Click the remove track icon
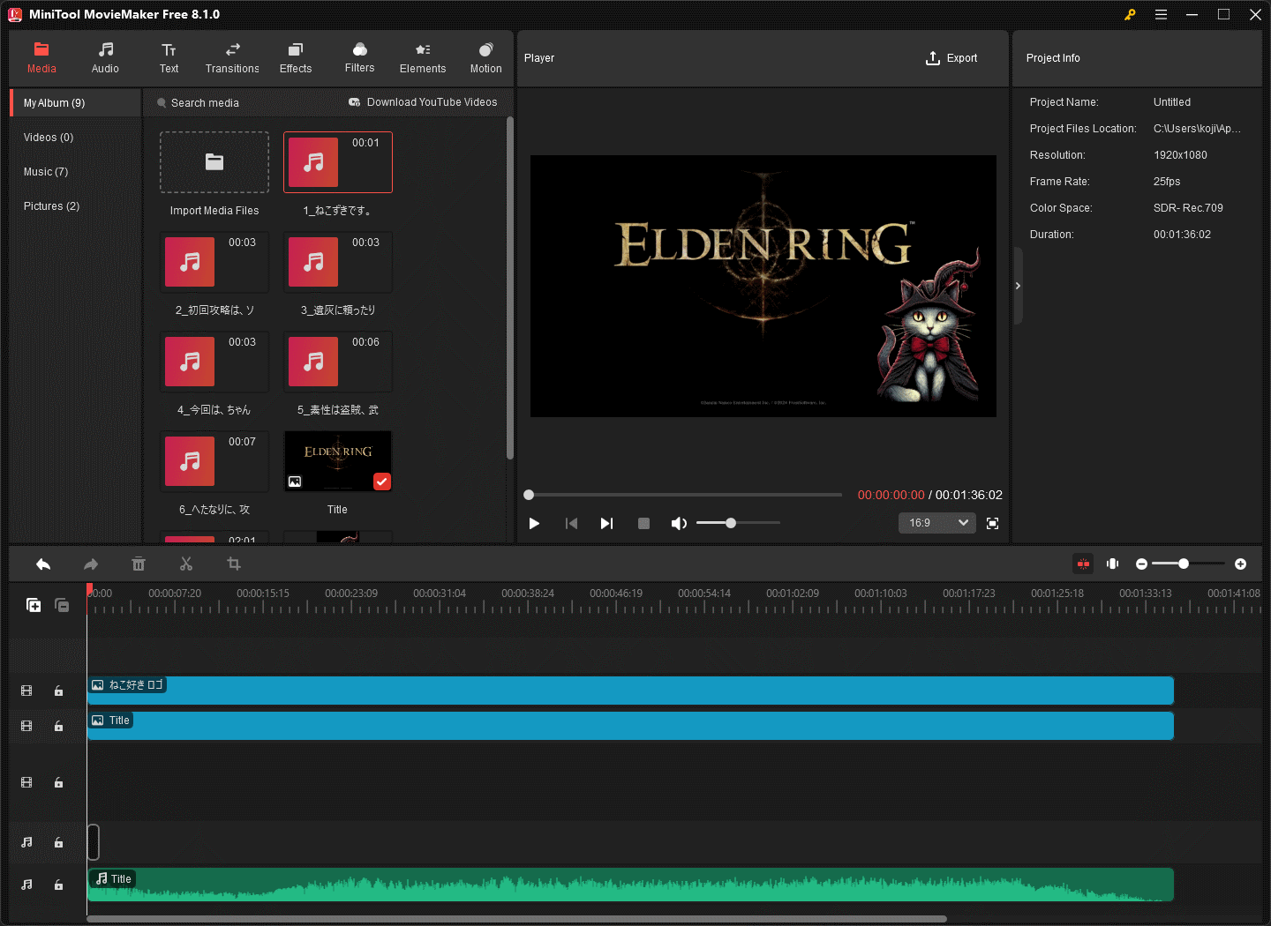The height and width of the screenshot is (926, 1271). [x=62, y=605]
